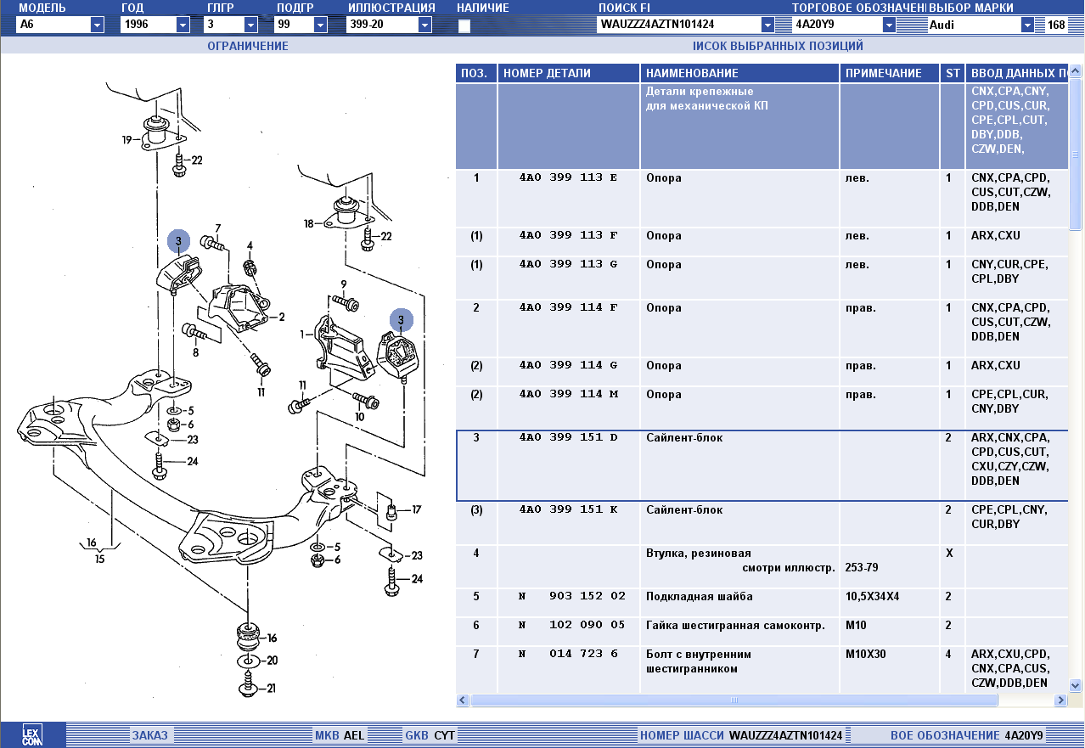Select part number 4A0 399 151 K
The width and height of the screenshot is (1085, 748).
click(568, 509)
